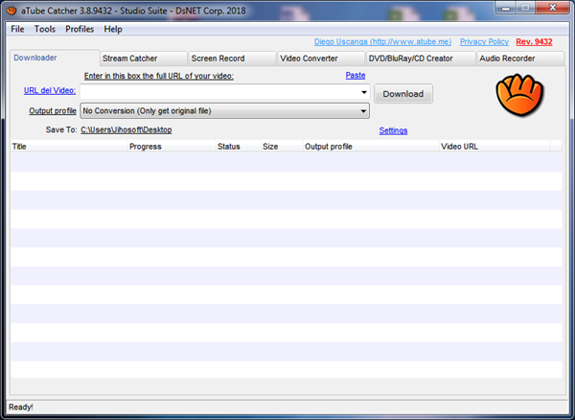The width and height of the screenshot is (575, 420).
Task: Open the DVD/BluRay/CD Creator tab
Action: point(421,58)
